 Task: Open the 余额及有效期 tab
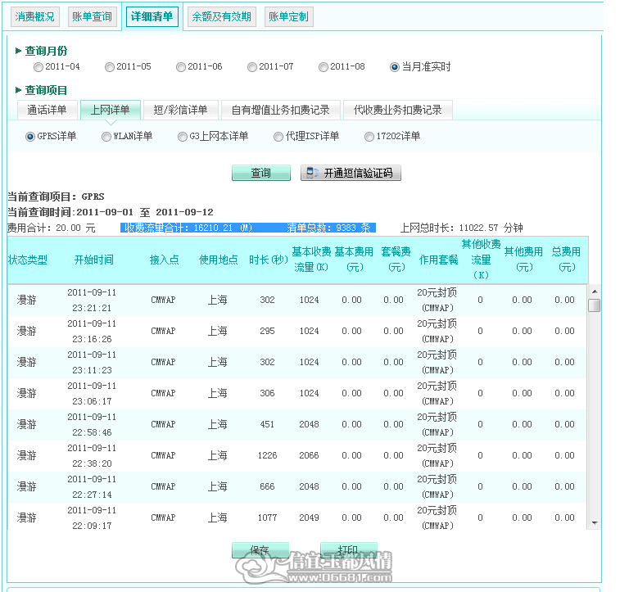point(221,17)
